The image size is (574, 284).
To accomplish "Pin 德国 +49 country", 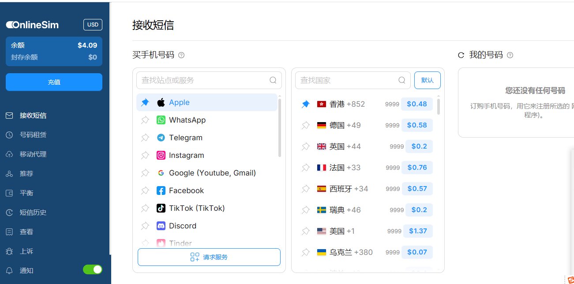I will coord(305,125).
